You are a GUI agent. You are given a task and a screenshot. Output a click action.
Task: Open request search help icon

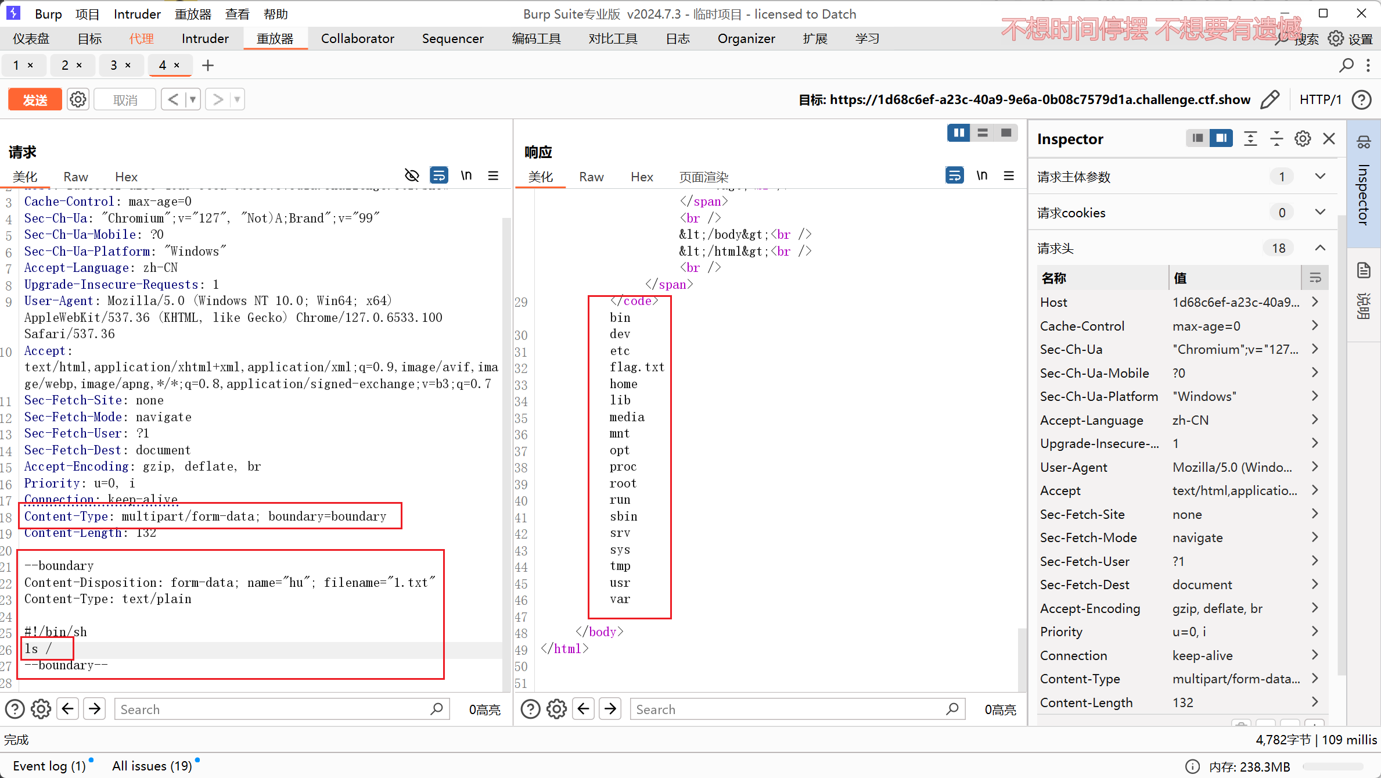pyautogui.click(x=15, y=709)
